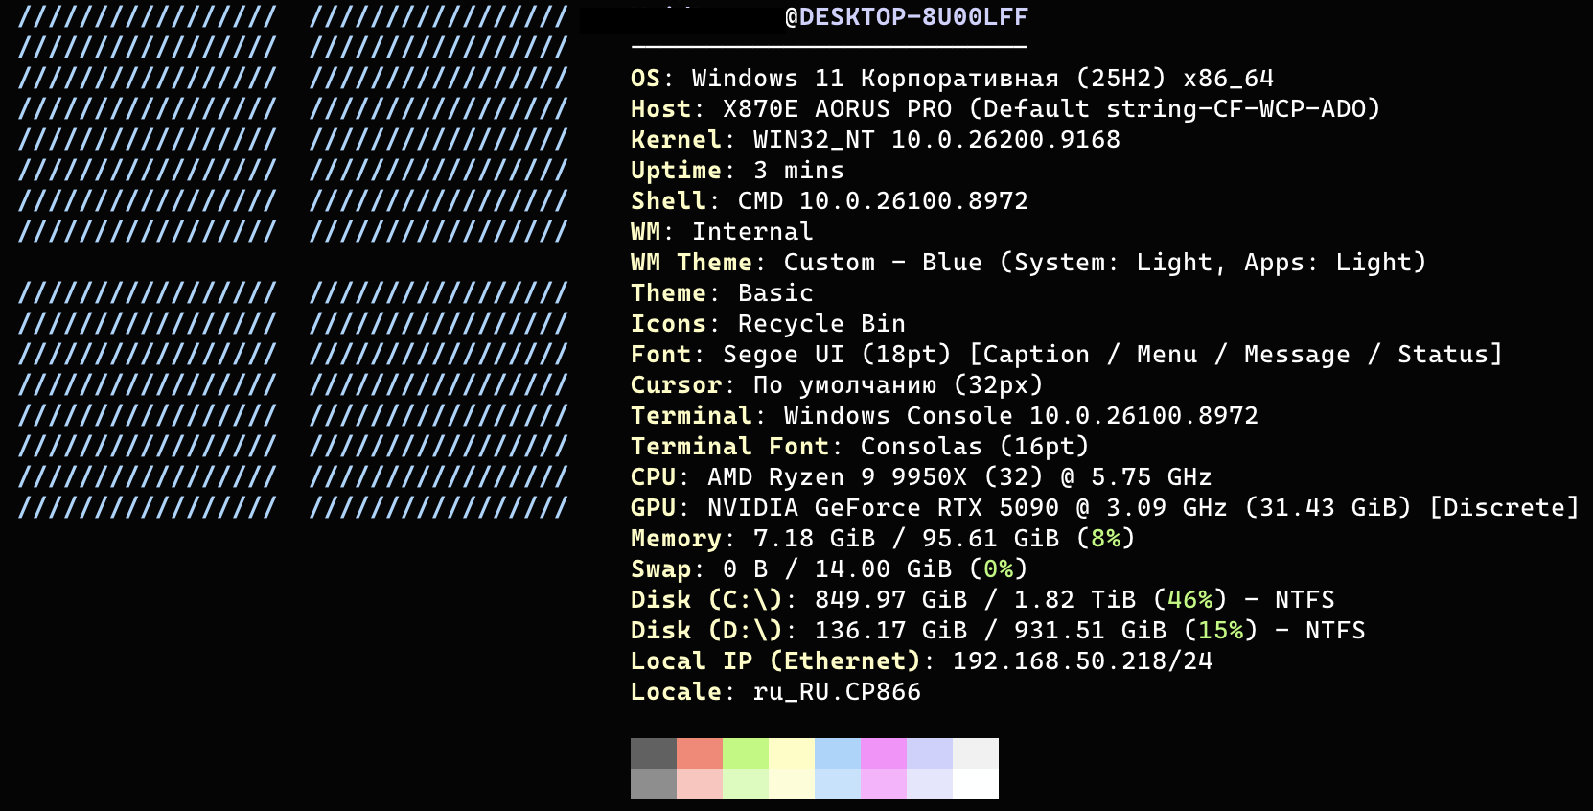Click 'NVIDIA GeForce RTX 5090' GPU value
Screen dimensions: 1593x811
[883, 508]
